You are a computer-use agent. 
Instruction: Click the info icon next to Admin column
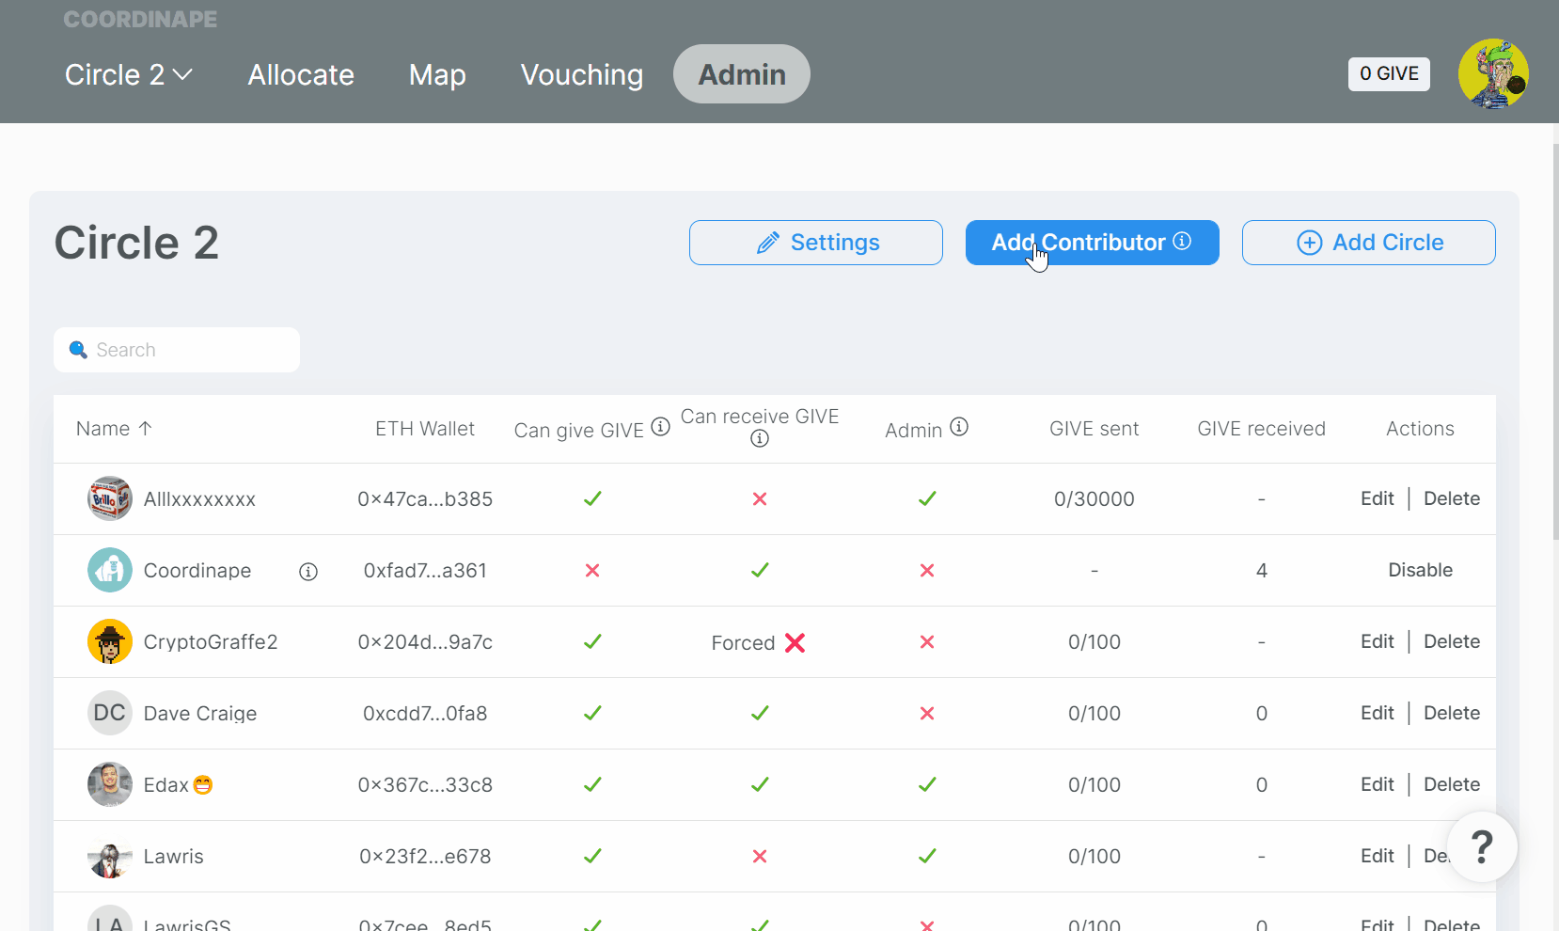(x=959, y=427)
